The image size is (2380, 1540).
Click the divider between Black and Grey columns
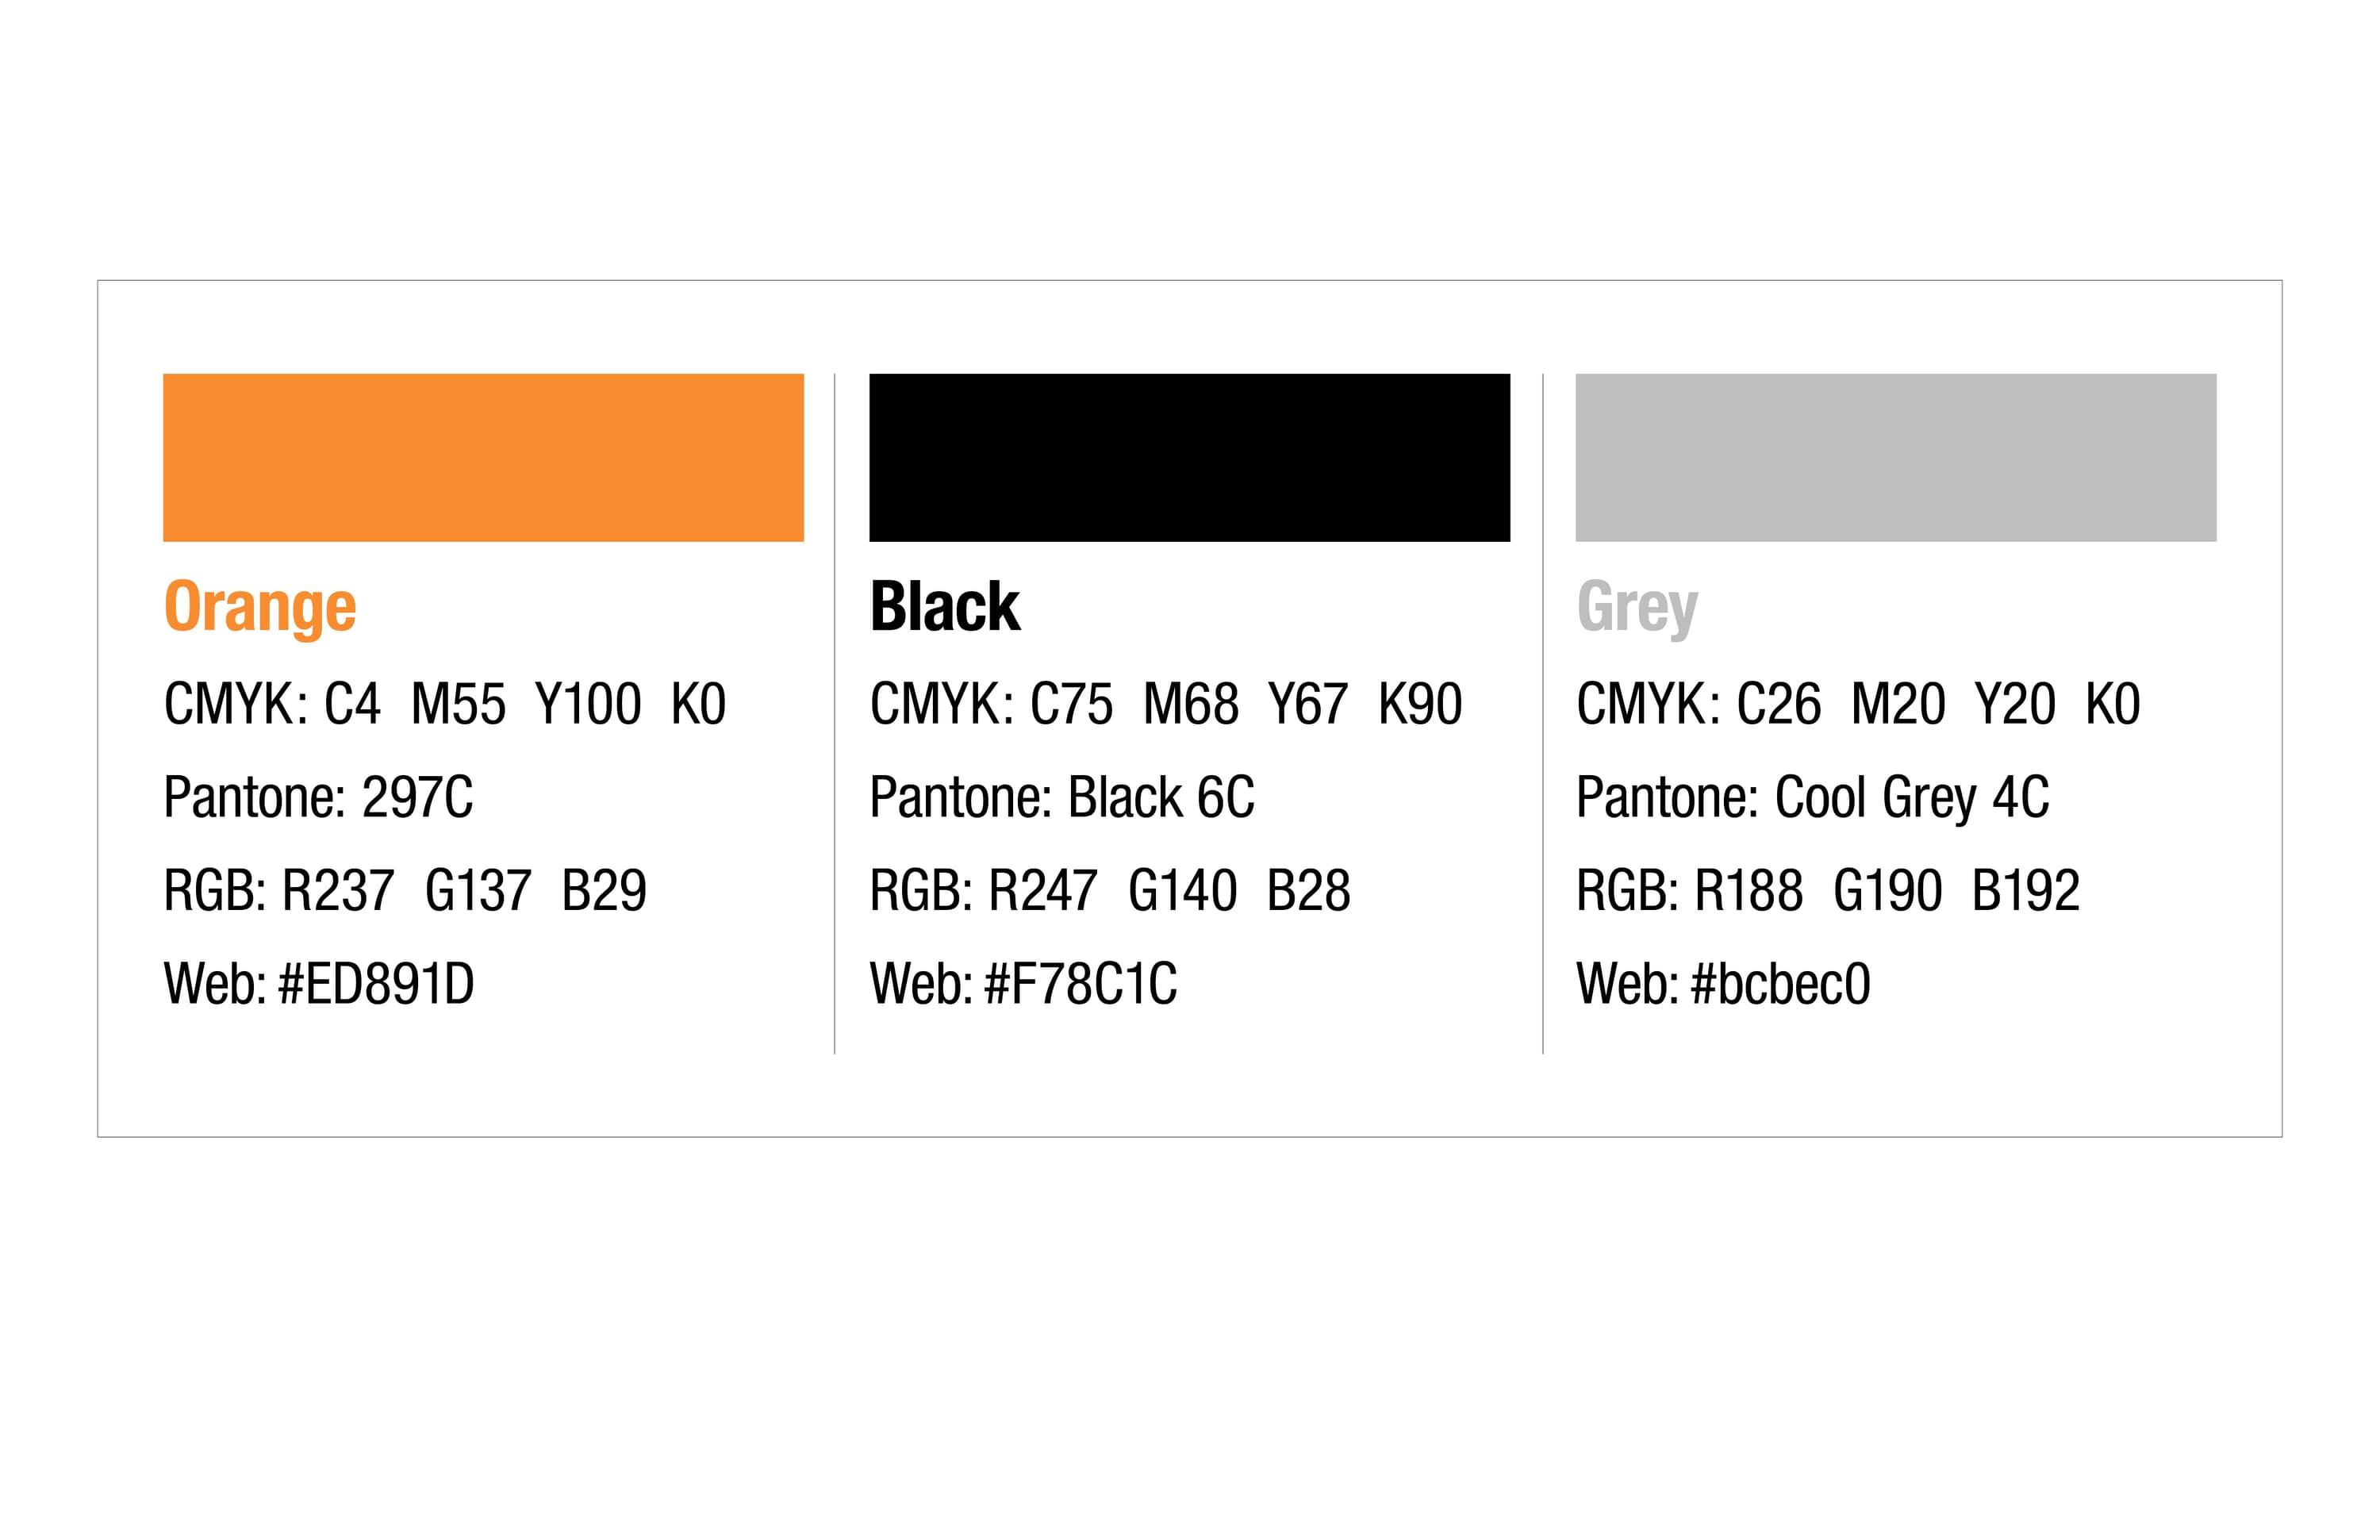1543,714
